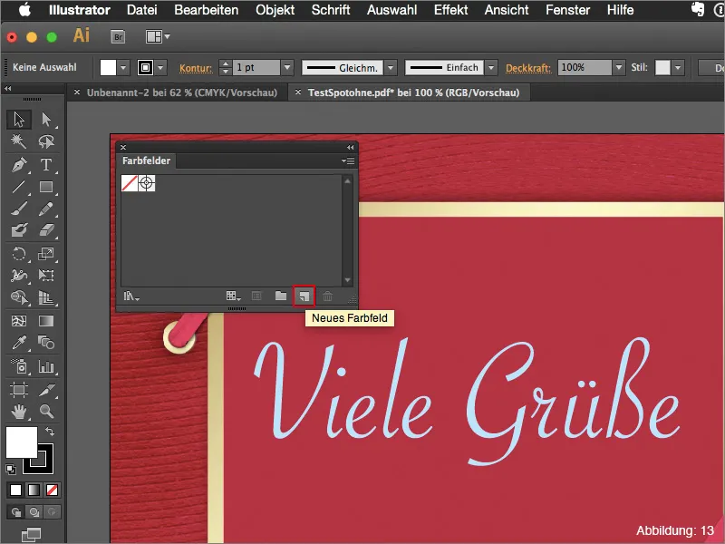Set paint mode to Color
The image size is (725, 544).
(x=15, y=490)
